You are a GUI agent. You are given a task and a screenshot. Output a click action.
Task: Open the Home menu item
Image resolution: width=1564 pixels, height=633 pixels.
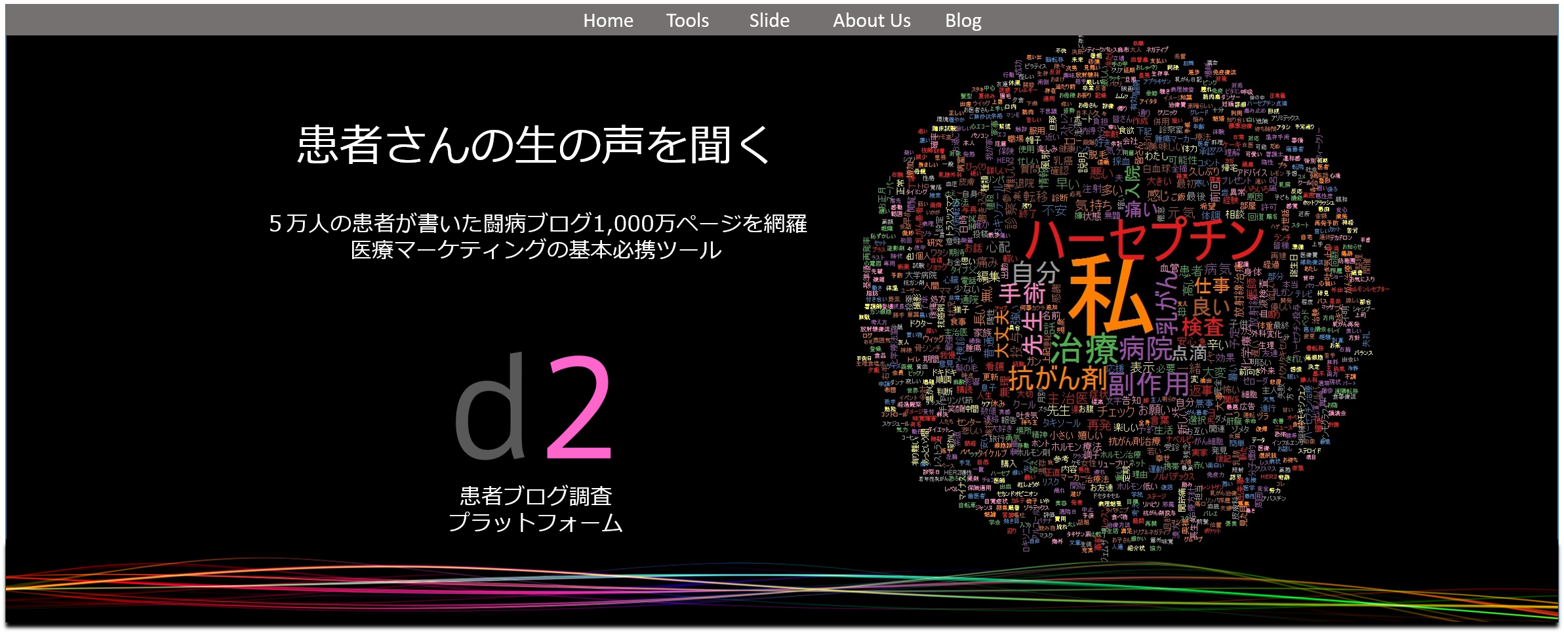coord(608,20)
